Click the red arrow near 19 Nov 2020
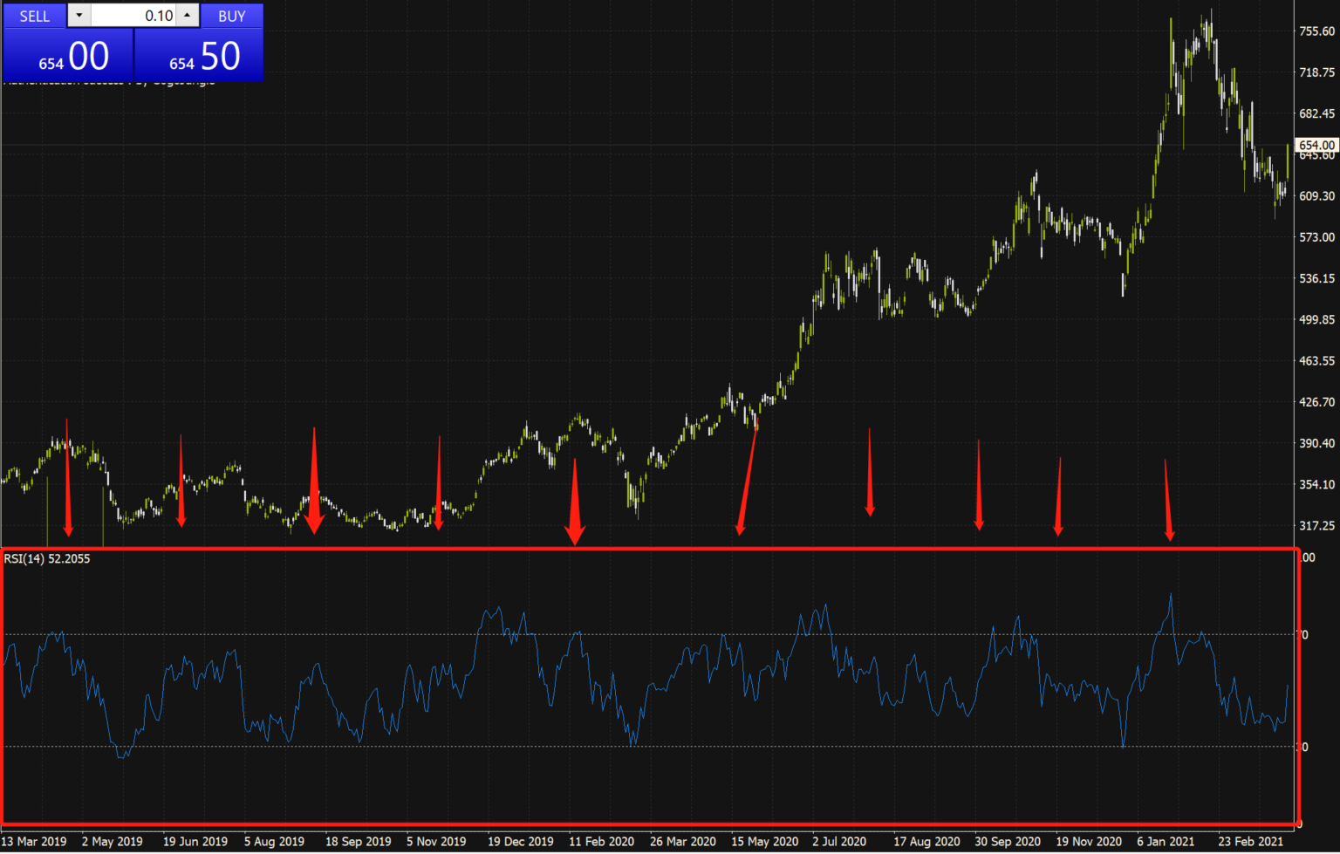The width and height of the screenshot is (1340, 854). [x=1059, y=496]
